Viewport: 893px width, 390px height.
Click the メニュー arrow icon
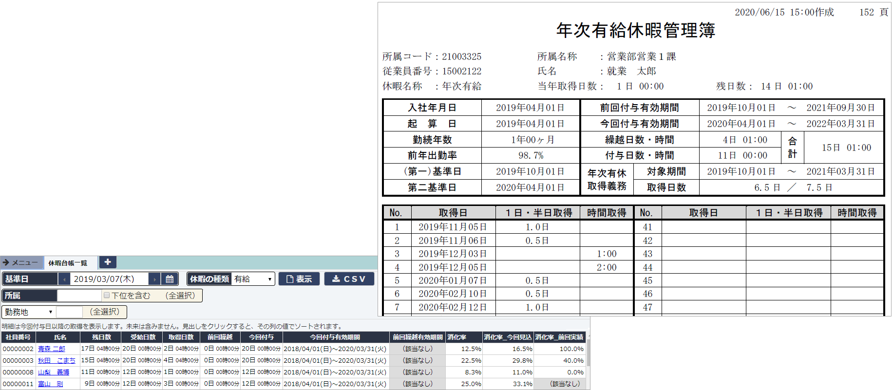6,262
